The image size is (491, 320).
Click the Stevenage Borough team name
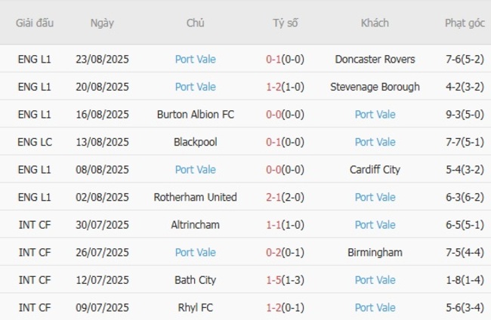[375, 87]
